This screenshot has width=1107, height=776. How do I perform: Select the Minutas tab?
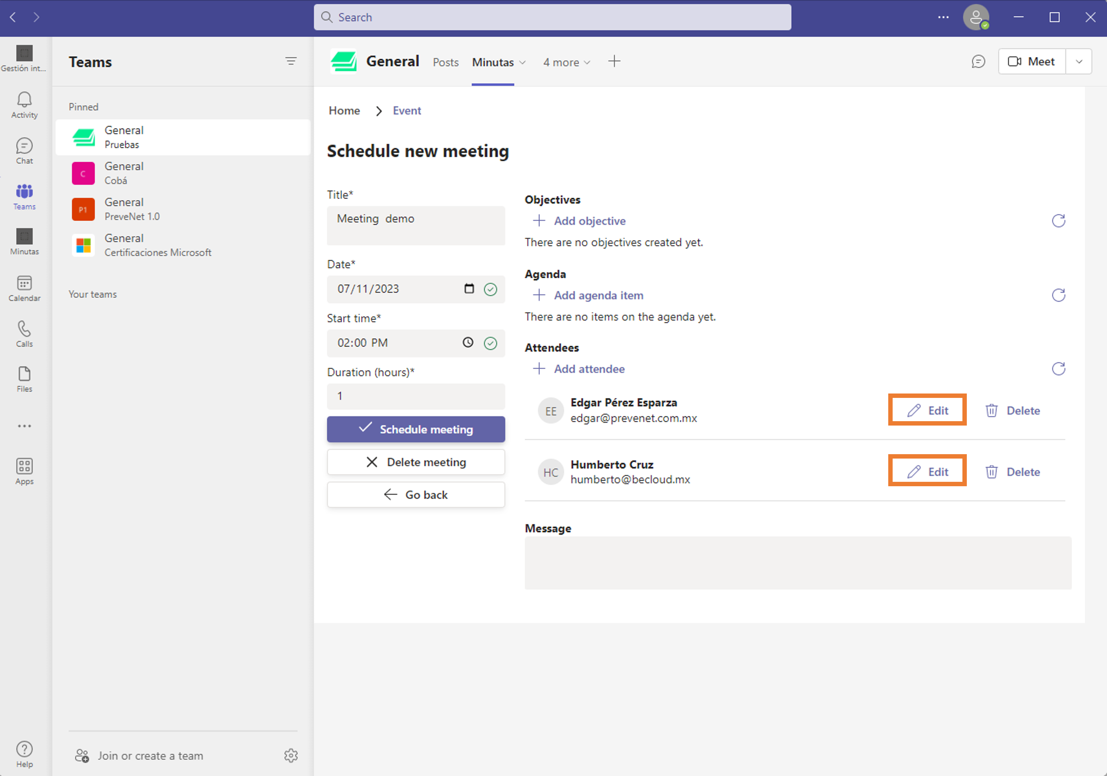point(493,63)
